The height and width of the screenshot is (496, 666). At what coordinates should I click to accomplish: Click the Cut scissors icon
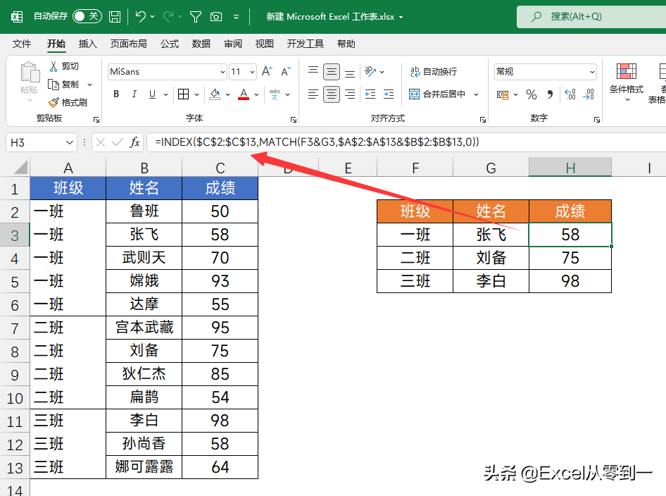[x=54, y=66]
